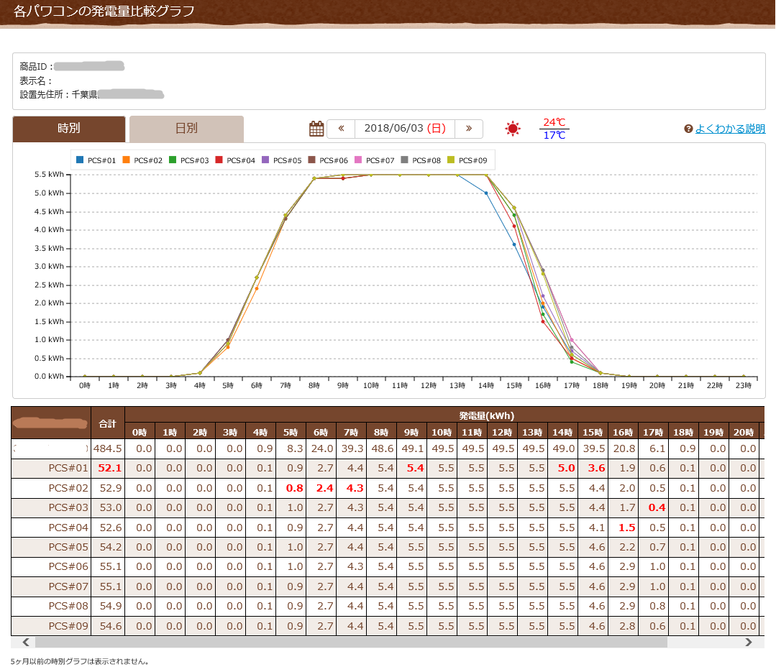Click the sunny weather icon
This screenshot has width=776, height=672.
click(513, 129)
